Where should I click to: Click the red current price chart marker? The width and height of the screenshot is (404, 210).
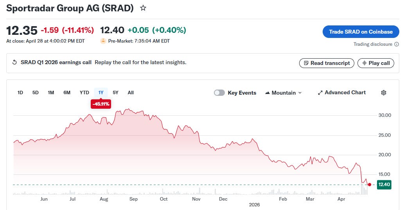click(370, 185)
